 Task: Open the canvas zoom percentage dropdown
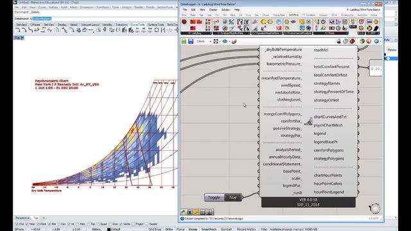pyautogui.click(x=210, y=41)
